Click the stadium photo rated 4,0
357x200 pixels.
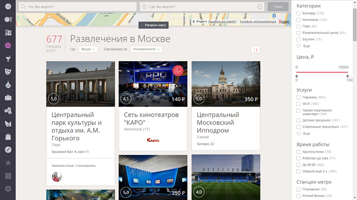[x=226, y=177]
